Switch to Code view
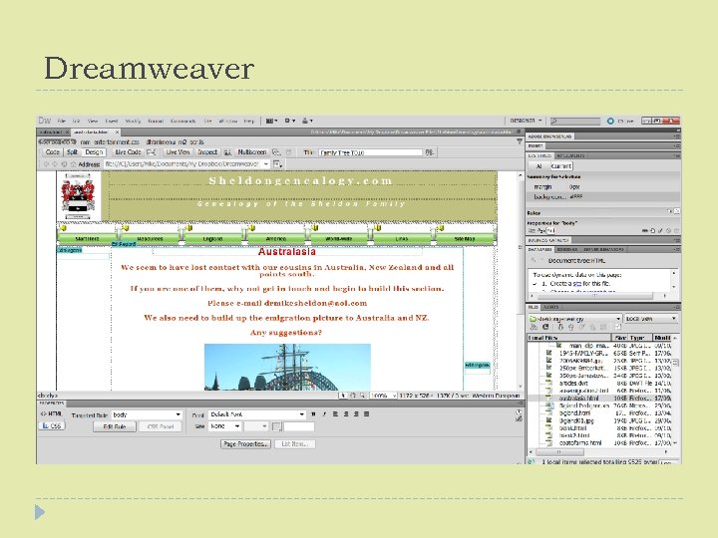 coord(52,151)
